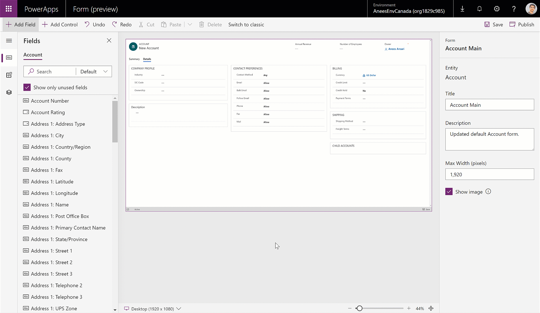Click the Paste toolbar button

171,25
